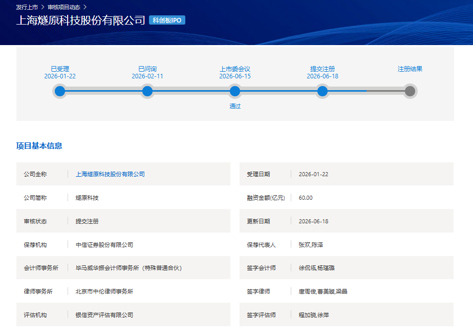Click the 已受理 stage label
Viewport: 473px width, 336px height.
tap(60, 69)
